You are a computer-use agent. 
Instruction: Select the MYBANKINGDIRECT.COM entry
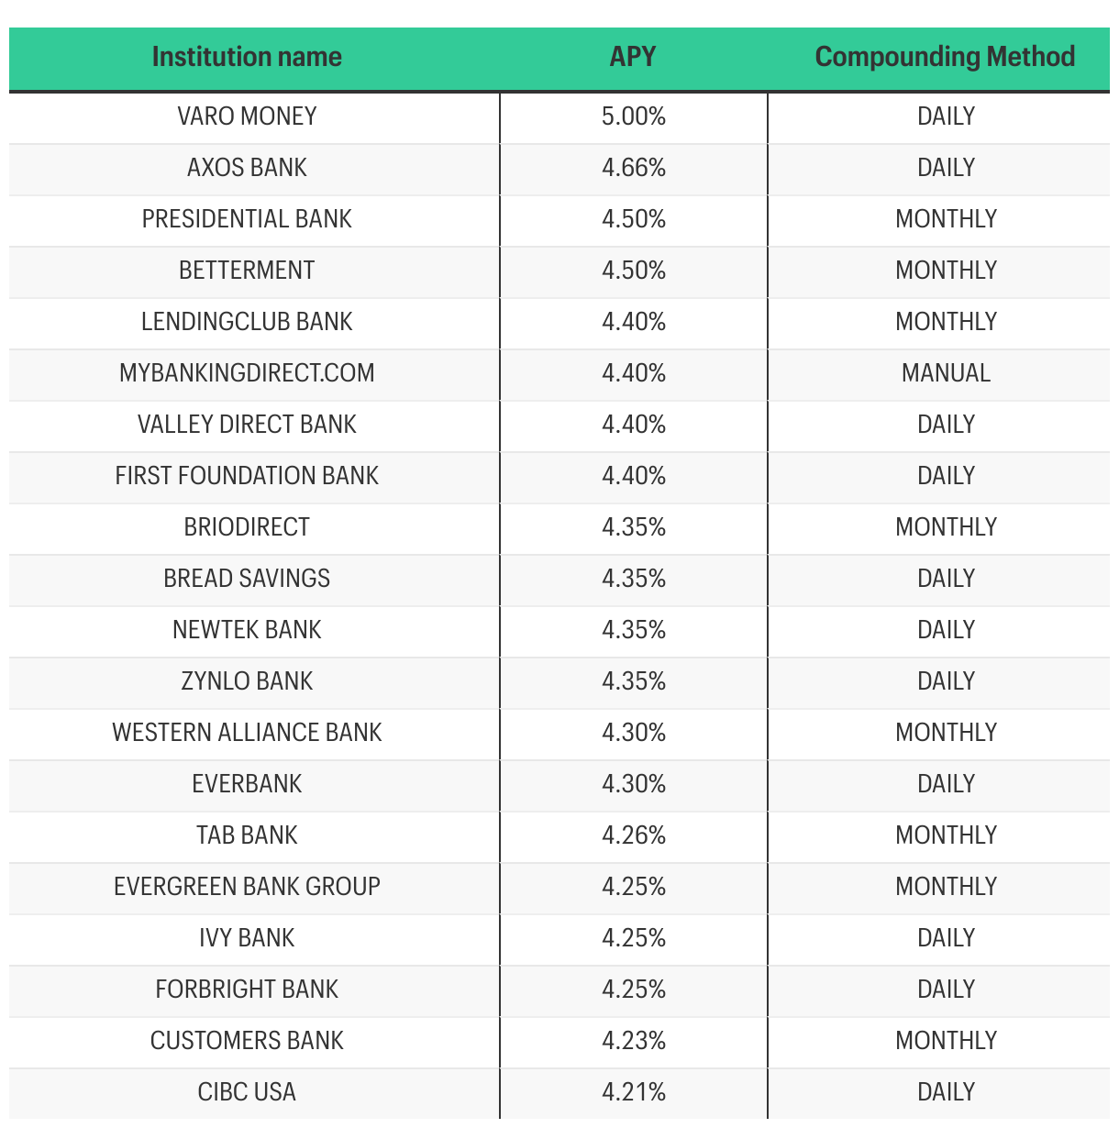tap(247, 373)
